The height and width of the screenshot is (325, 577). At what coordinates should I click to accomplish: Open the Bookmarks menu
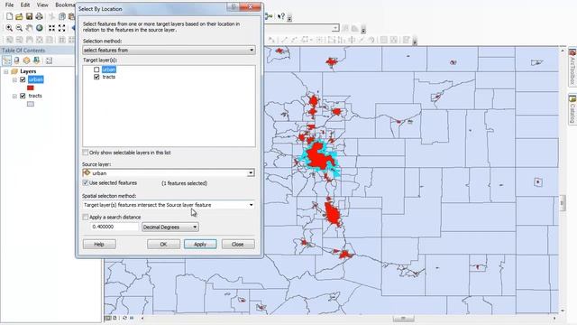click(x=65, y=5)
